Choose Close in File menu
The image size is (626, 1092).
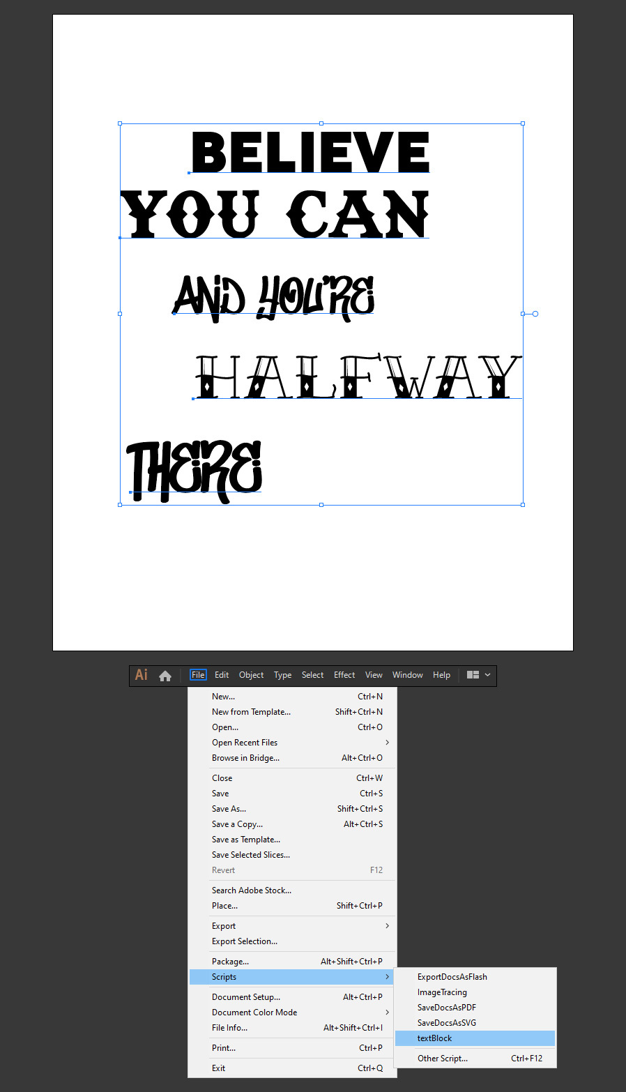pos(292,778)
